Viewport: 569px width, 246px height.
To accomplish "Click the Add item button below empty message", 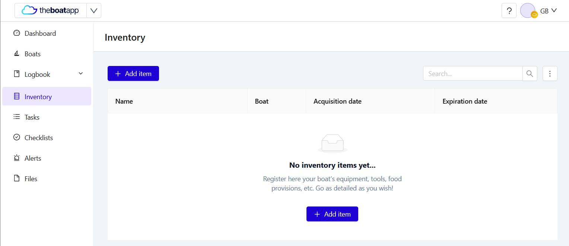I will coord(332,214).
